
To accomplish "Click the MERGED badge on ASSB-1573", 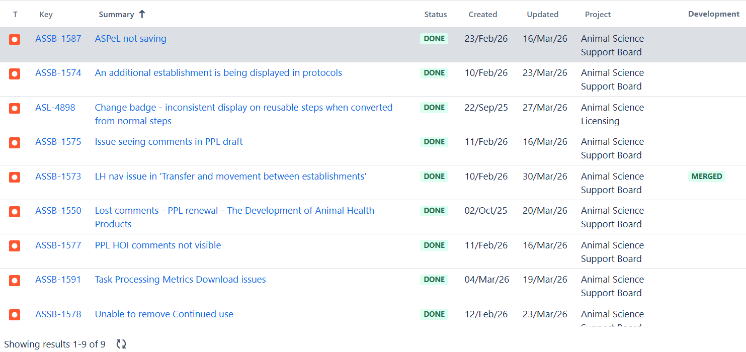I will [x=707, y=176].
